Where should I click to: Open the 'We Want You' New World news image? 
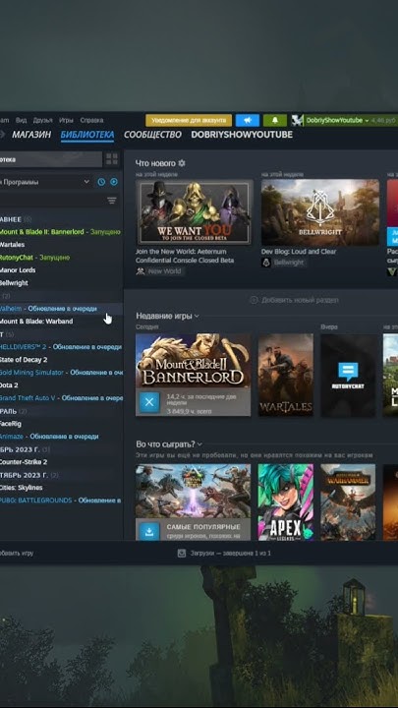click(194, 212)
